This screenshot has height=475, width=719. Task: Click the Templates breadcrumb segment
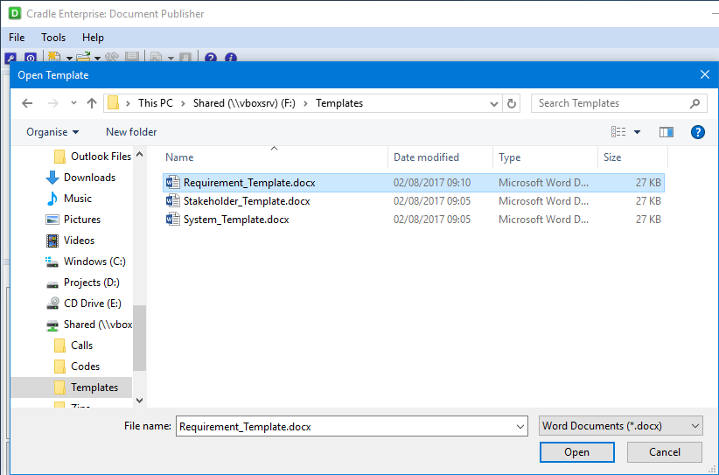click(339, 103)
